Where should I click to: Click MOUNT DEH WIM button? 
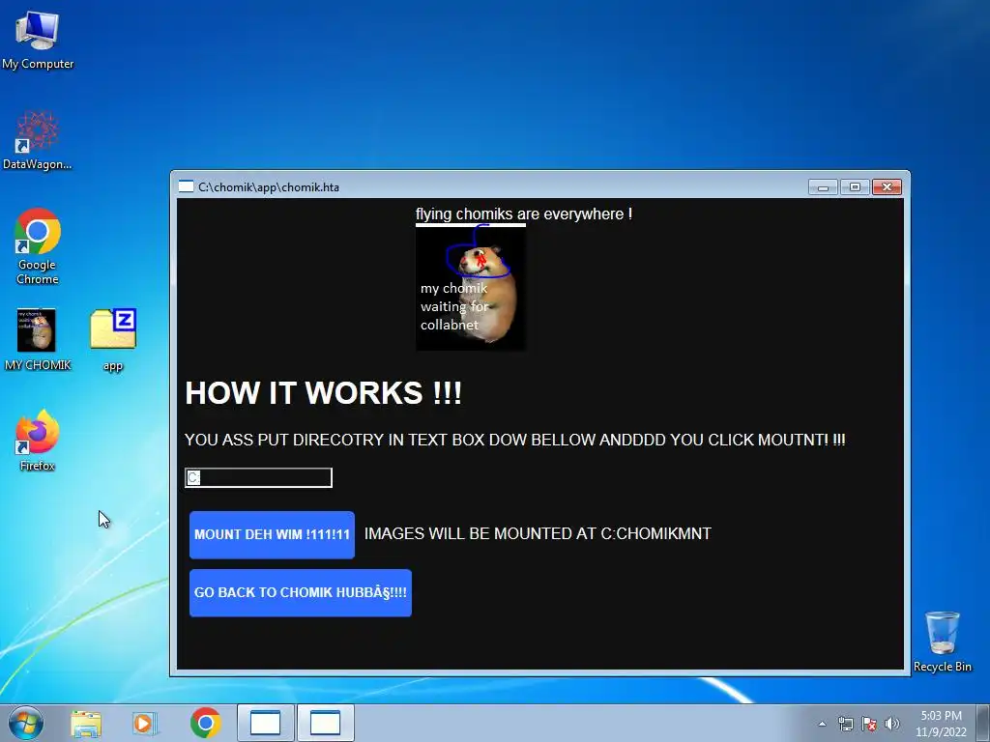tap(272, 534)
